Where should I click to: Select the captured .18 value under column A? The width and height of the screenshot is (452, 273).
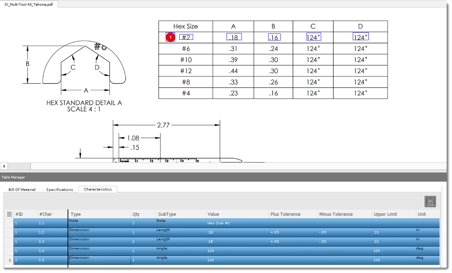[233, 36]
